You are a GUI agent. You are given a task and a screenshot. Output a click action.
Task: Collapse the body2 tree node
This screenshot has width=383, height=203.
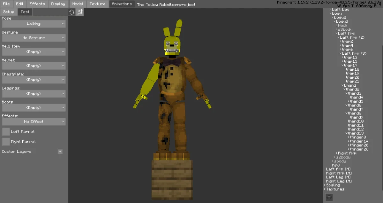point(333,18)
